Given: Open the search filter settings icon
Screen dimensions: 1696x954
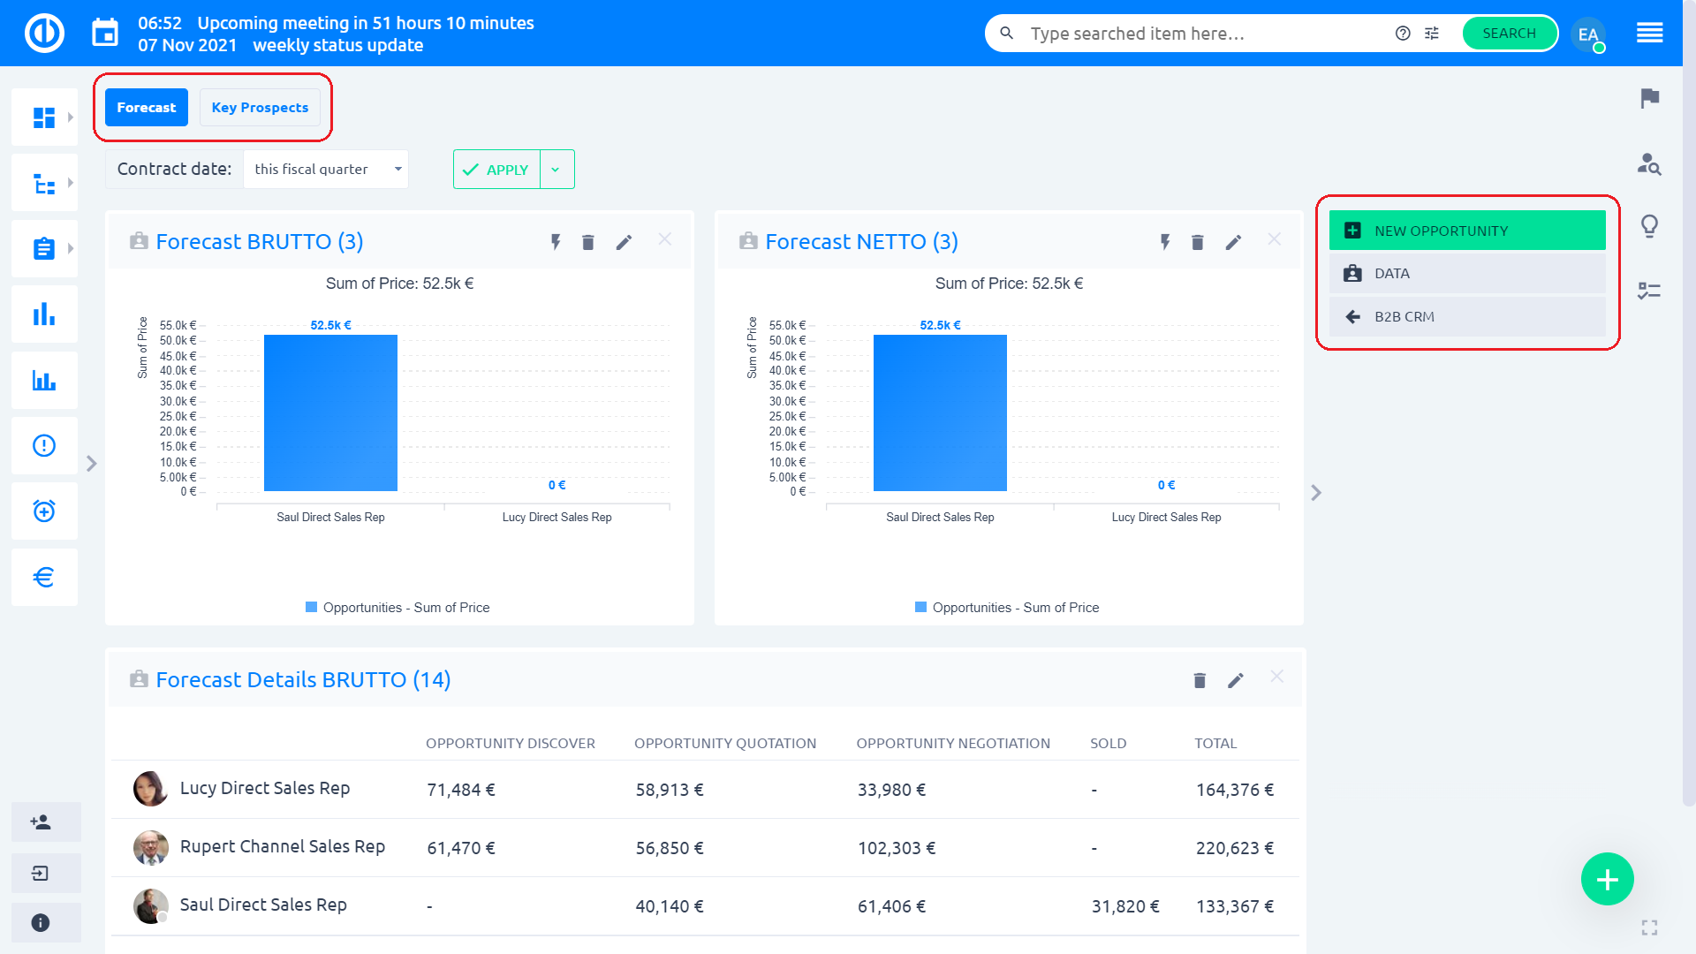Looking at the screenshot, I should point(1432,34).
